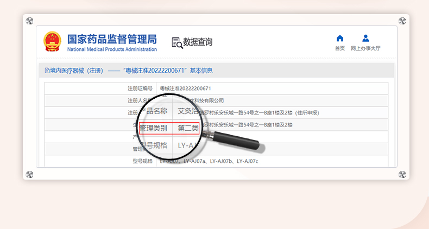The height and width of the screenshot is (229, 429).
Task: Select the 型号规格 label in bottom row
Action: pos(142,161)
